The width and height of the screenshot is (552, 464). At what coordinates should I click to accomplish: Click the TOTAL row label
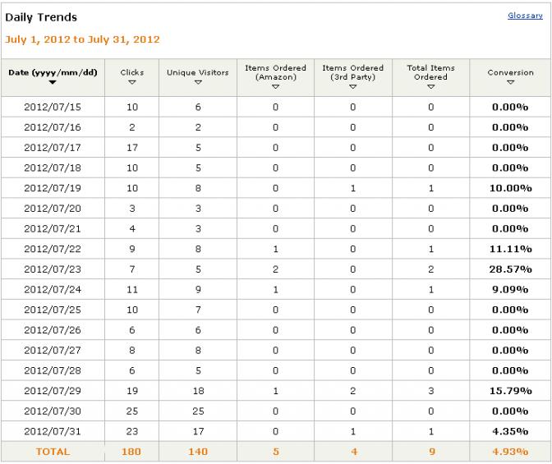tap(53, 452)
